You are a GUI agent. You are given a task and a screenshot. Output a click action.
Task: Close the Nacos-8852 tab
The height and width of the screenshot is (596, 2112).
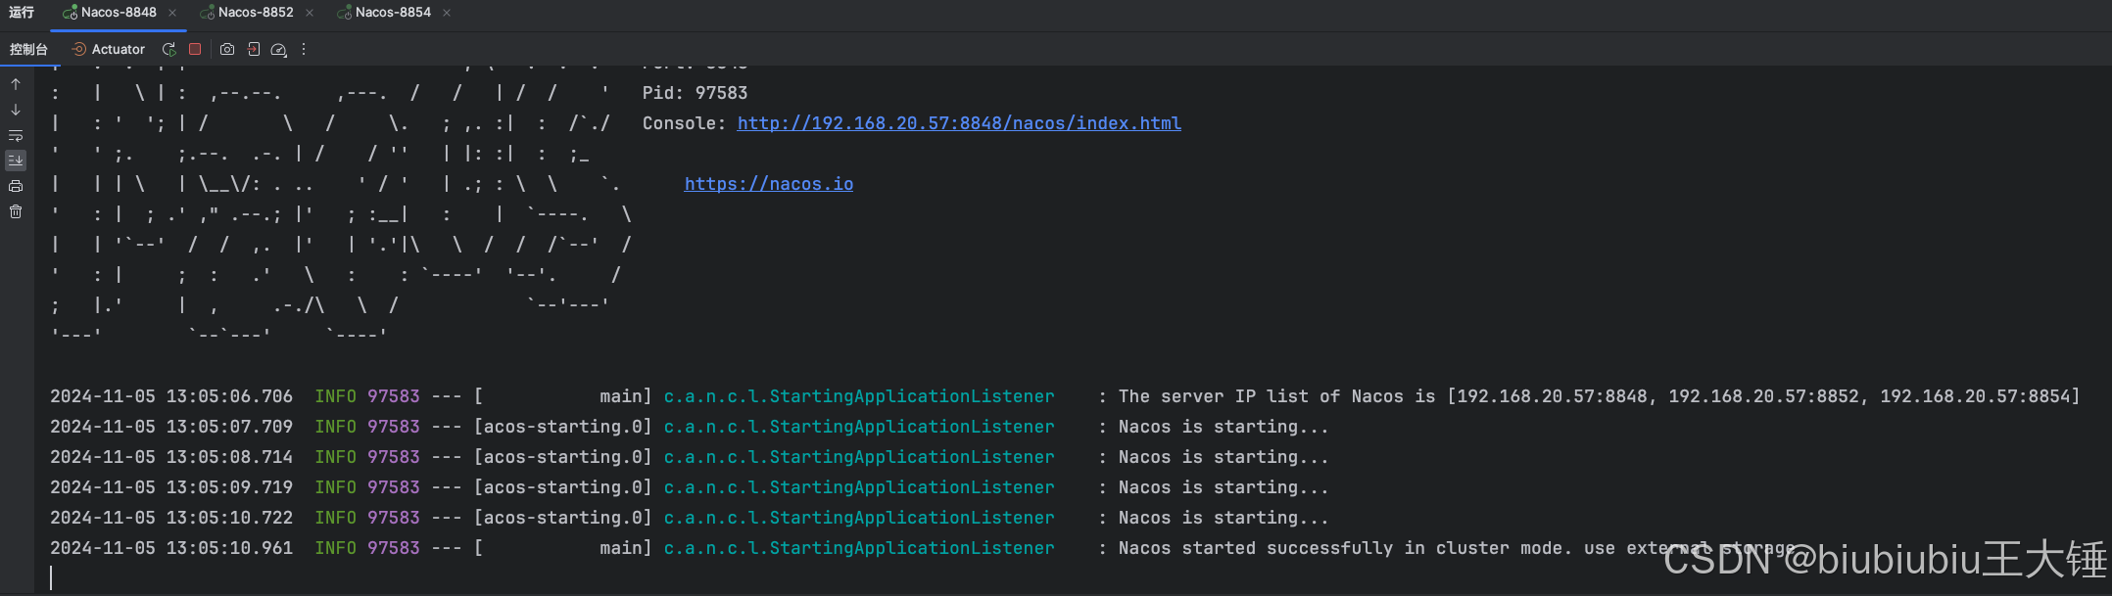[x=310, y=13]
